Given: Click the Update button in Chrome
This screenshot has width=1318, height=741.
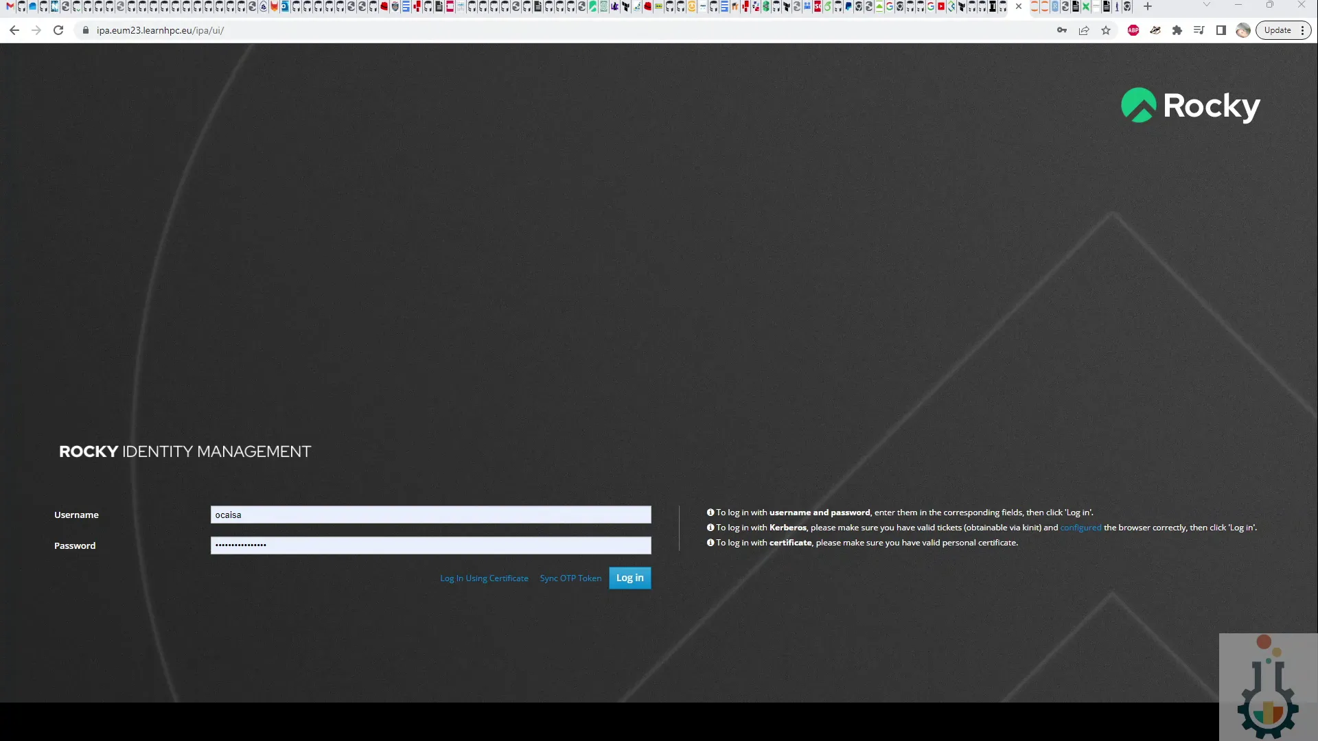Looking at the screenshot, I should [x=1277, y=30].
